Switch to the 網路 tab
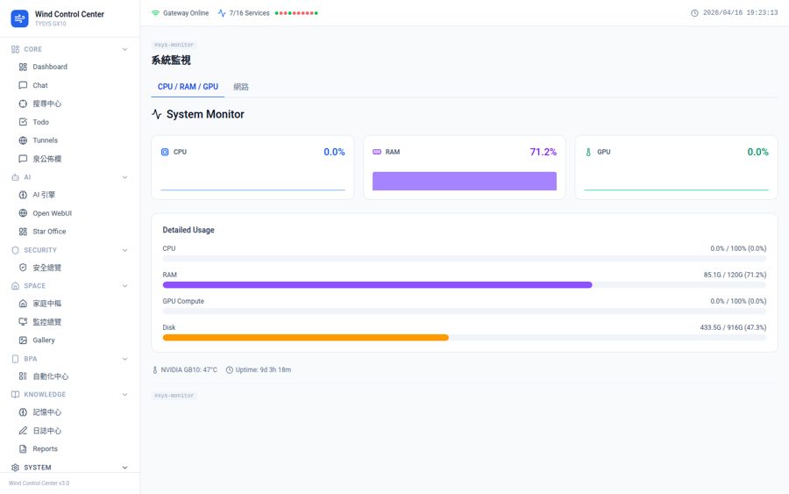This screenshot has height=494, width=789. click(x=241, y=87)
